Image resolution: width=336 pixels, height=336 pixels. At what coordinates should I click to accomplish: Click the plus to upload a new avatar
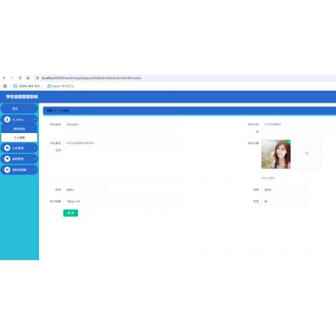pyautogui.click(x=307, y=153)
